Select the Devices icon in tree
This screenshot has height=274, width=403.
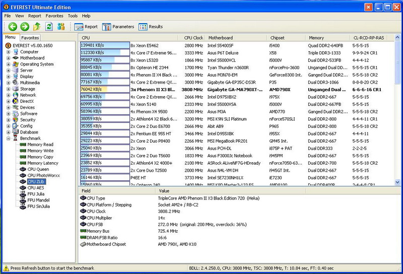(x=16, y=107)
